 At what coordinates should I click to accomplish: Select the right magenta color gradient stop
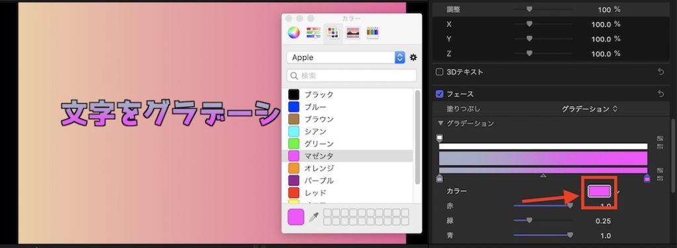(x=647, y=178)
